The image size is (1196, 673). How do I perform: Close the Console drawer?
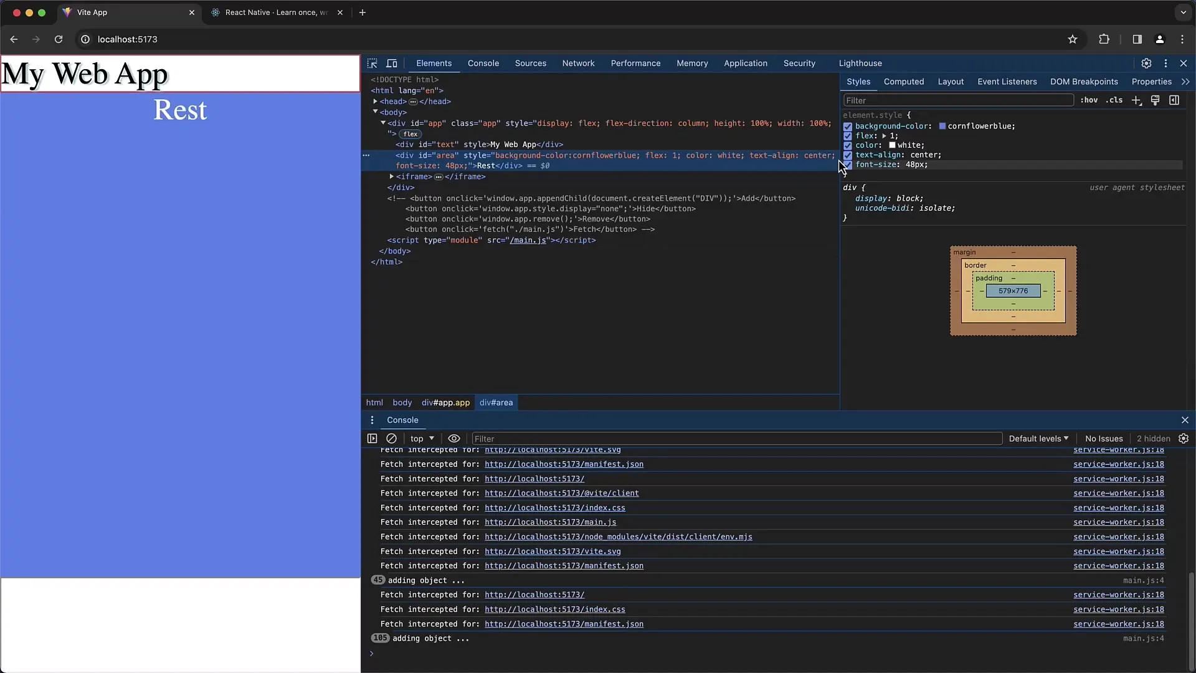(x=1185, y=420)
